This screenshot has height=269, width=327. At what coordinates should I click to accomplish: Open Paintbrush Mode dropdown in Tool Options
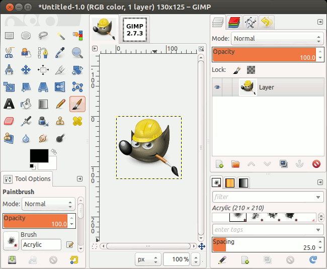coord(48,204)
